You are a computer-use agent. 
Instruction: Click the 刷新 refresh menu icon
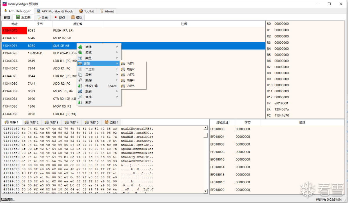click(80, 102)
